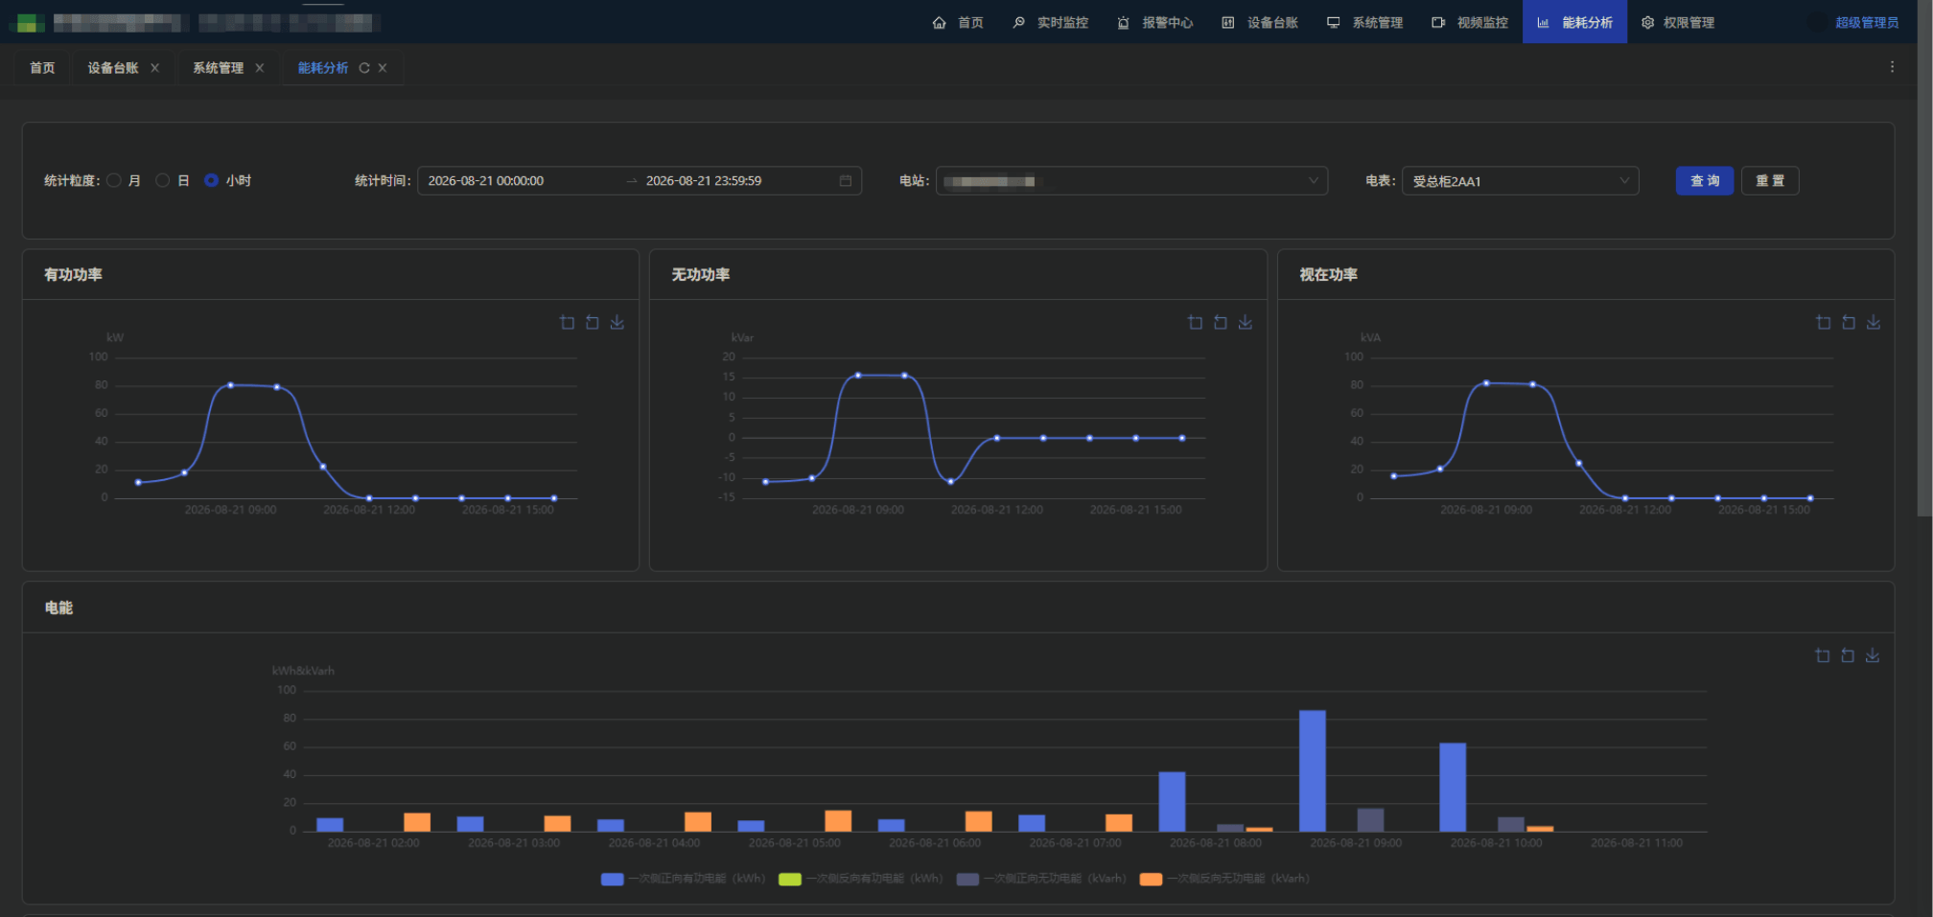Expand the 电站 dropdown
1933x917 pixels.
(x=1131, y=181)
